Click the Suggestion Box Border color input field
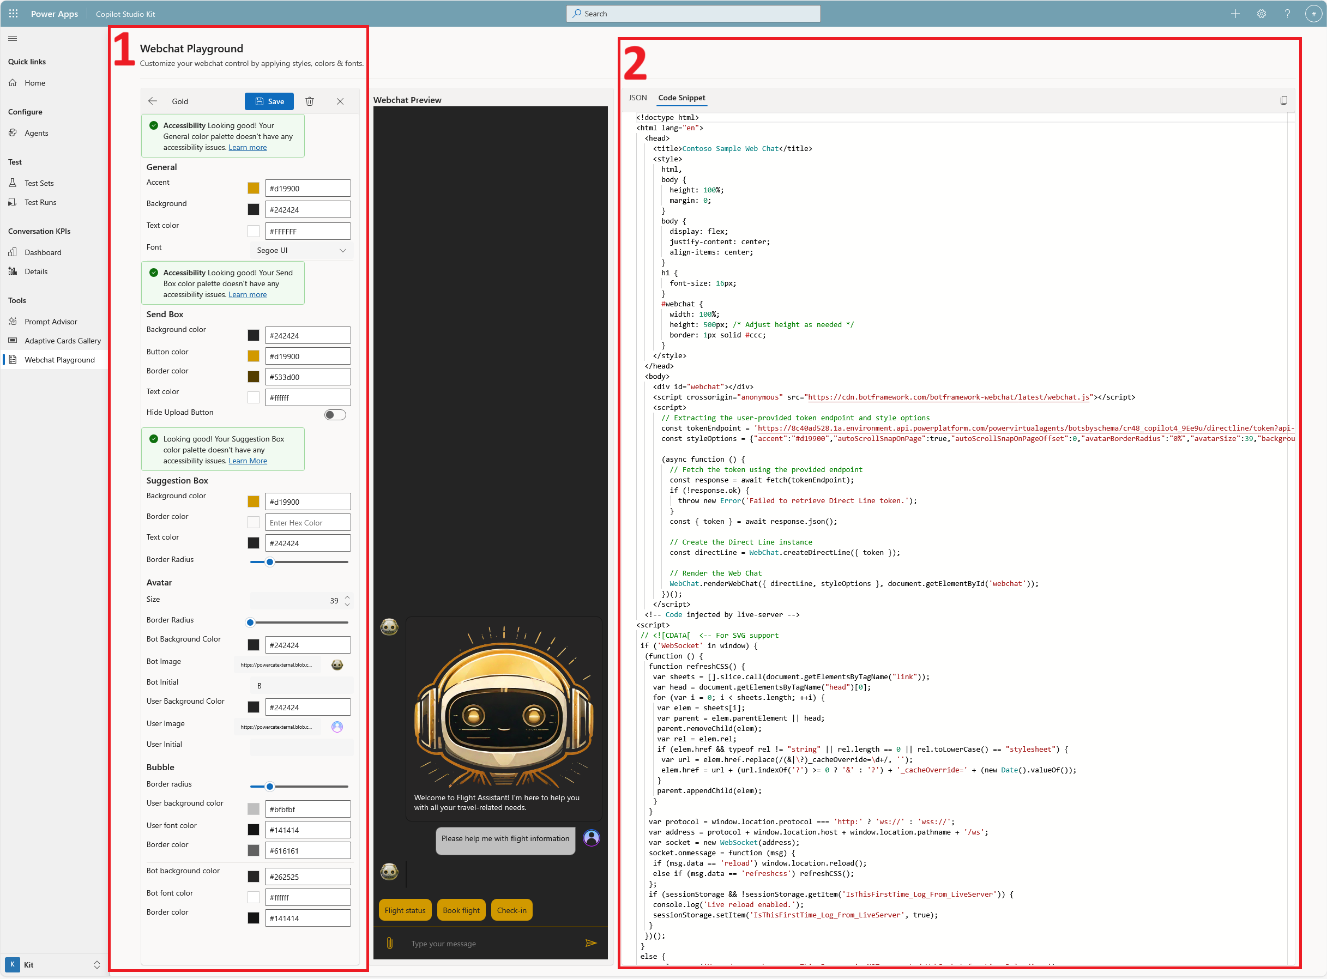The height and width of the screenshot is (979, 1327). [307, 523]
